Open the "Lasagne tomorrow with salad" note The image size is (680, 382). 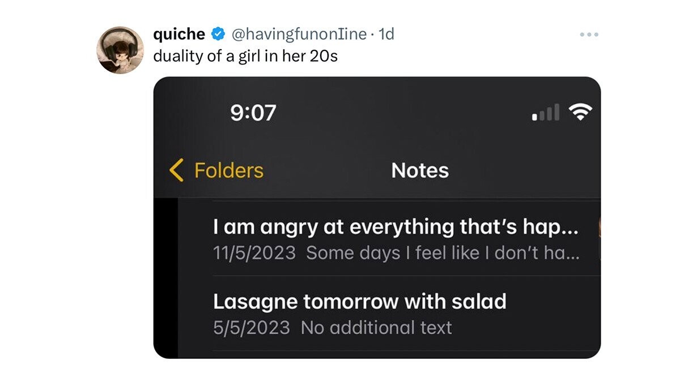(x=359, y=302)
